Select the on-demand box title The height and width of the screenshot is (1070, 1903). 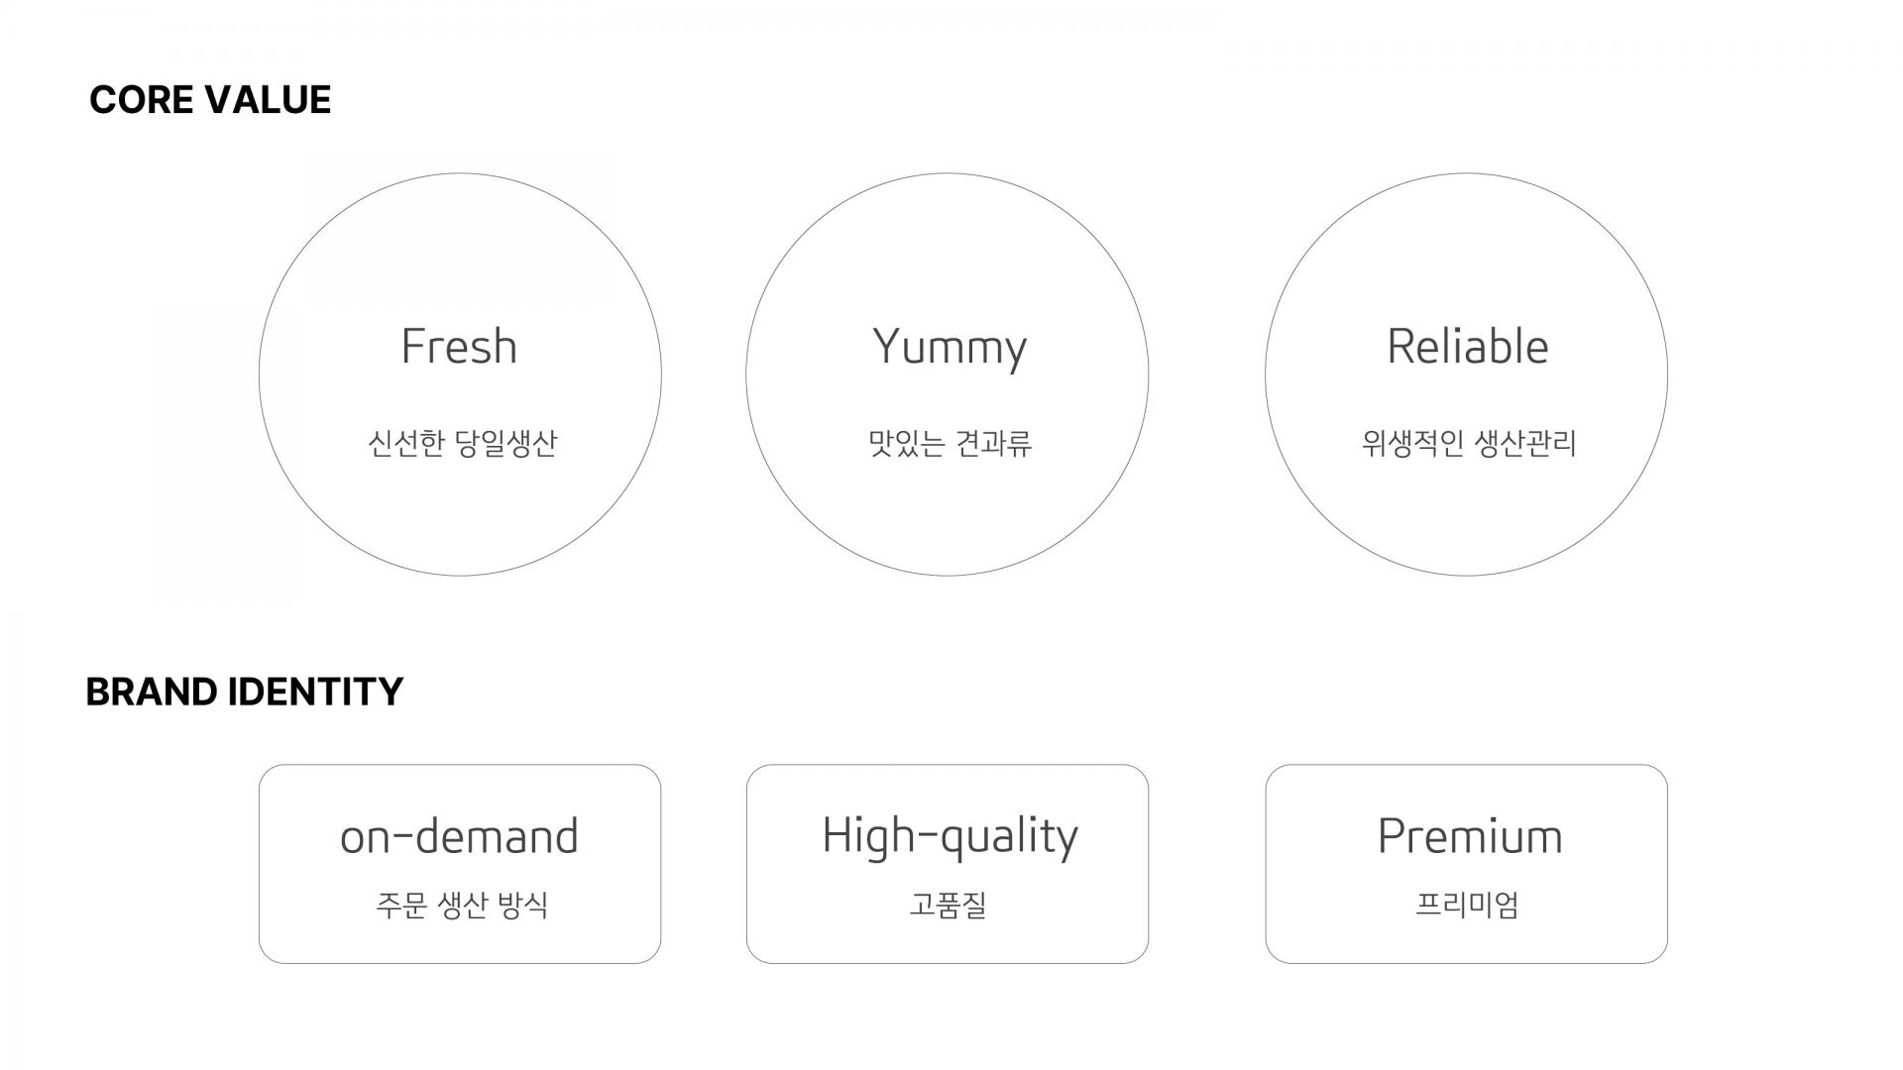[x=459, y=836]
